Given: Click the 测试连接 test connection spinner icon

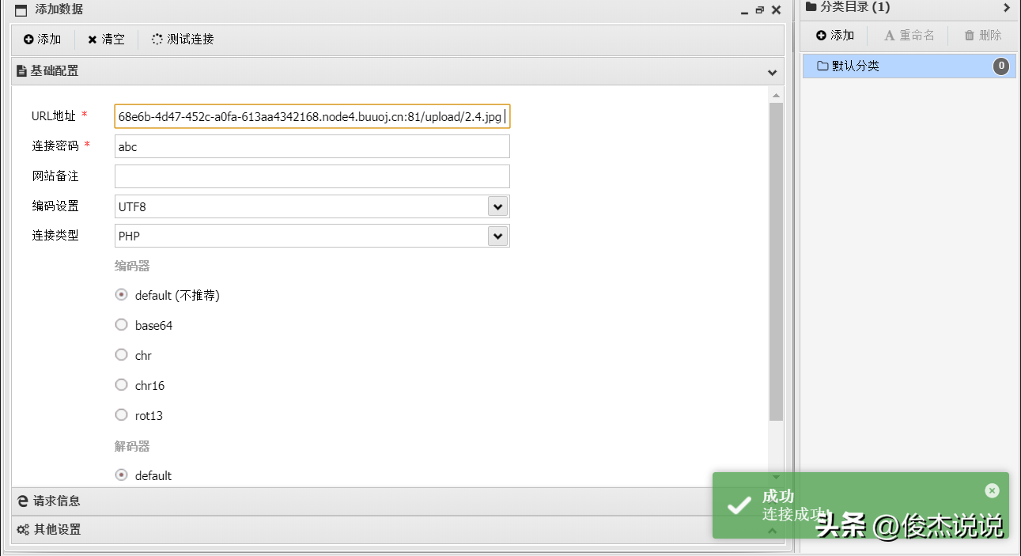Looking at the screenshot, I should coord(157,40).
